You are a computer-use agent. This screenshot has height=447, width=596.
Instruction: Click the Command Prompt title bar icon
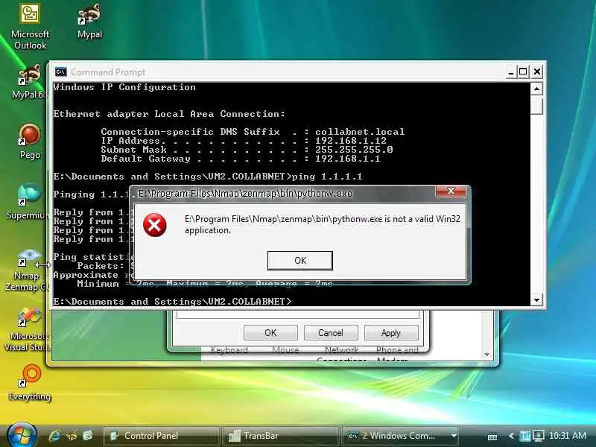pos(60,72)
